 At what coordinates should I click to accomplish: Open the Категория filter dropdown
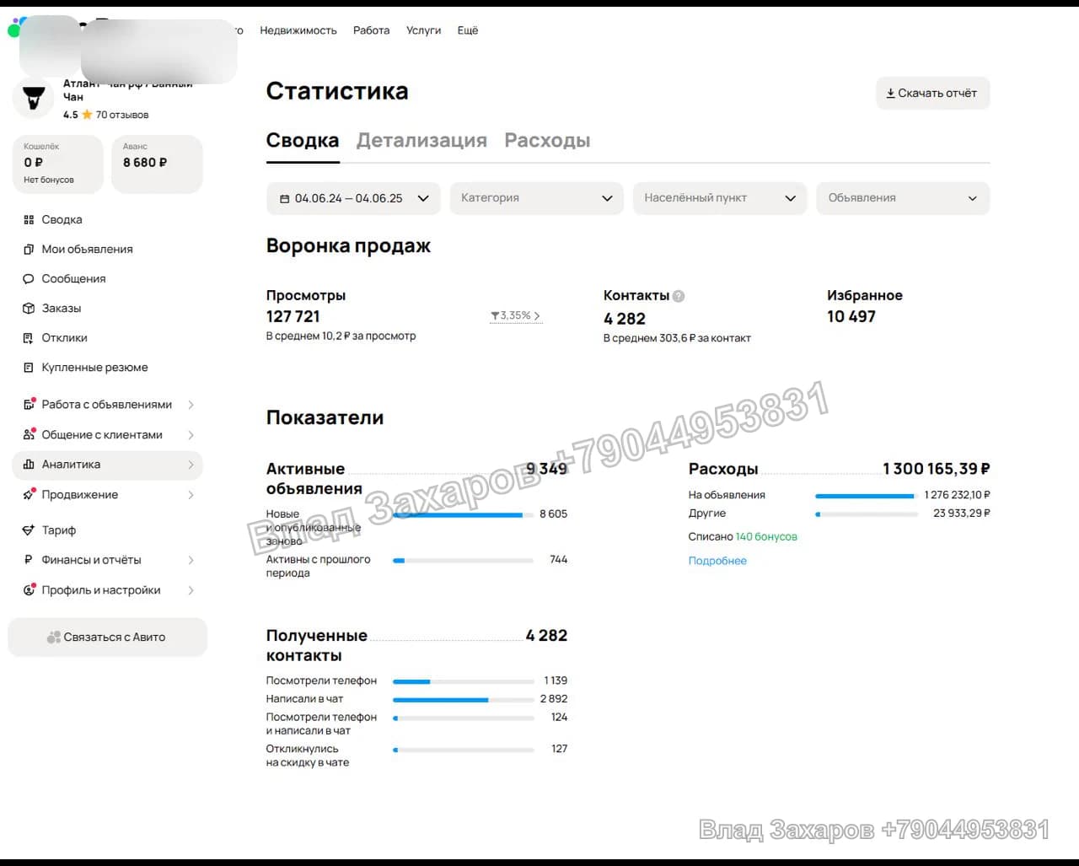536,198
